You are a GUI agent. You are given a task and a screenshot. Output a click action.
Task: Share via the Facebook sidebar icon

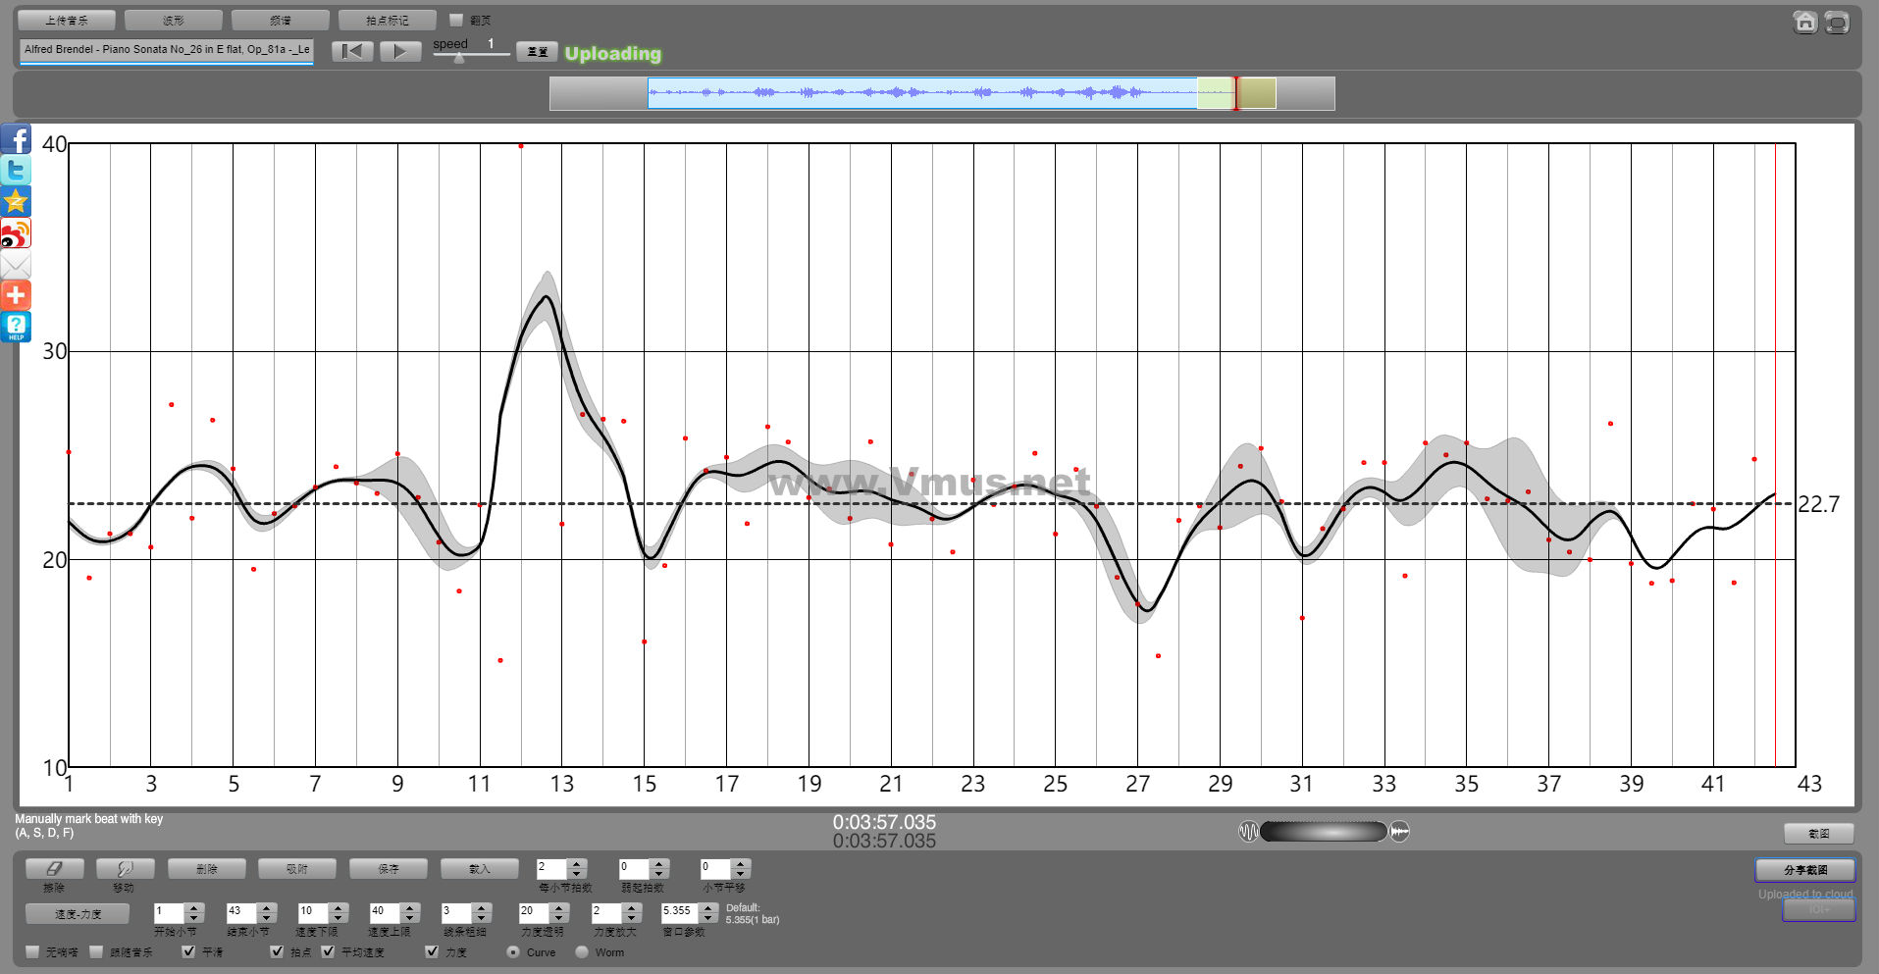click(x=16, y=139)
